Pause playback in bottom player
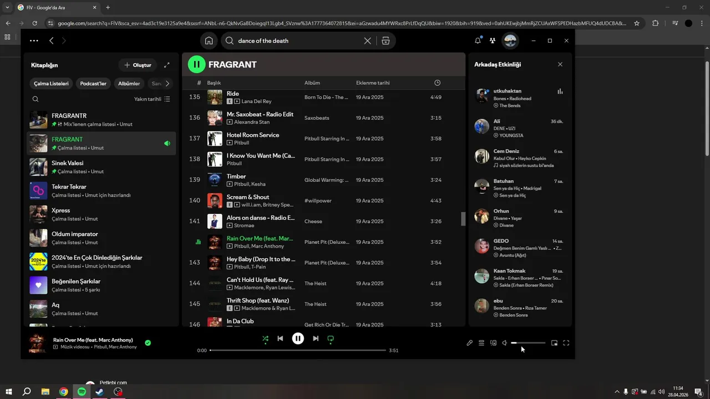This screenshot has width=710, height=399. [298, 339]
